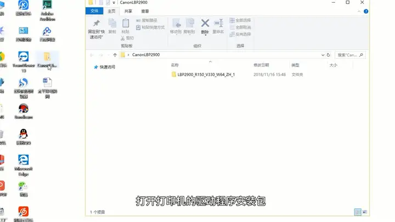
Task: Sort by the Type (类型) column
Action: click(295, 65)
